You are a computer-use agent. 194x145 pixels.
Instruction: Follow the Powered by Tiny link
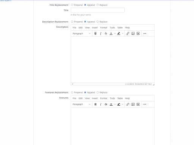pos(143,84)
